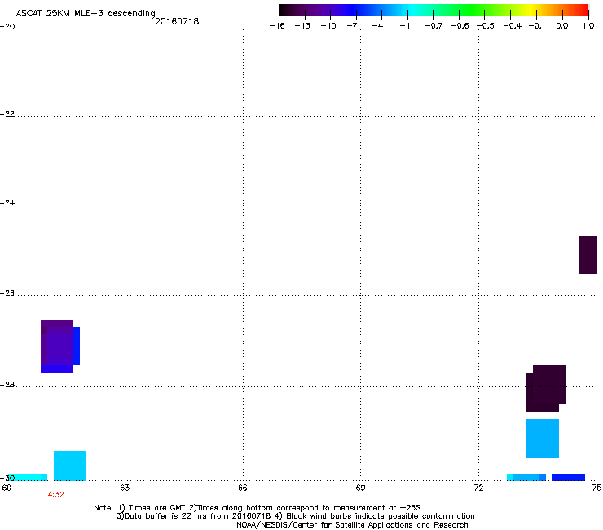The width and height of the screenshot is (603, 530).
Task: Click the -7 label on the color bar
Action: (x=354, y=26)
